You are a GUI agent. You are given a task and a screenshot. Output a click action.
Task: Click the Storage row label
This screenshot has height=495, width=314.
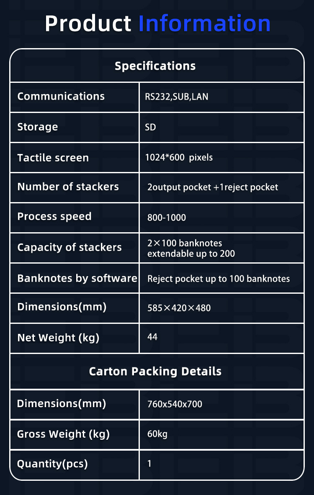tap(38, 127)
